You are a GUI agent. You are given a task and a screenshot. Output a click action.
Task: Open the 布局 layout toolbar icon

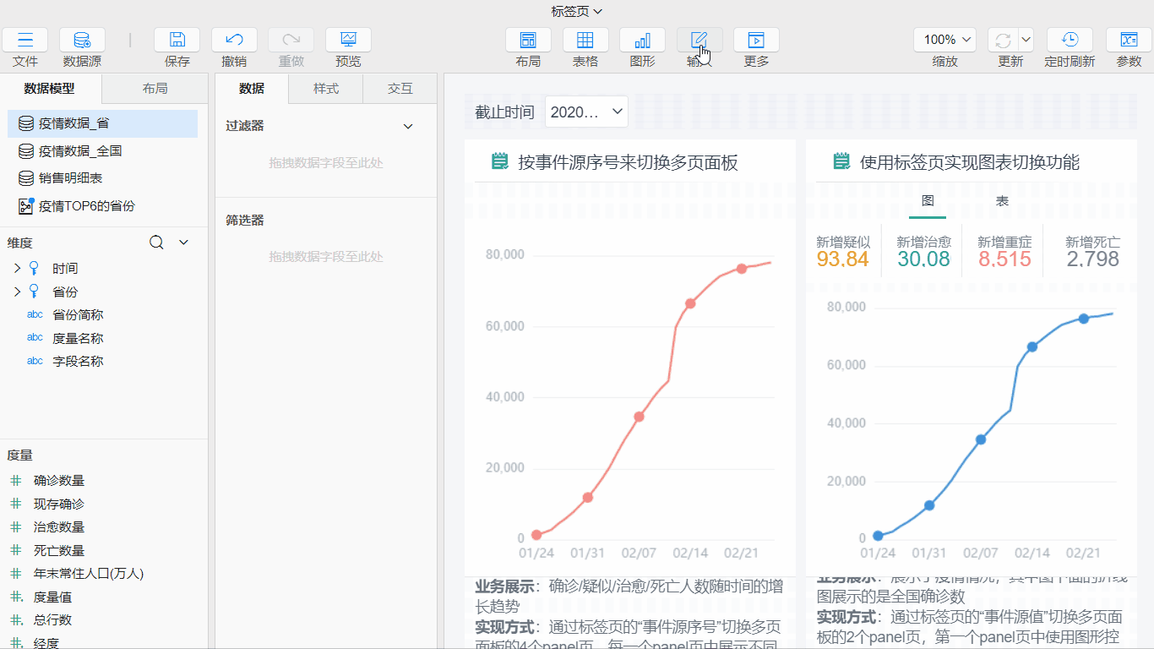528,40
